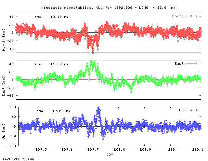
Task: Click the 210 x-axis tick label
Action: [x=171, y=149]
